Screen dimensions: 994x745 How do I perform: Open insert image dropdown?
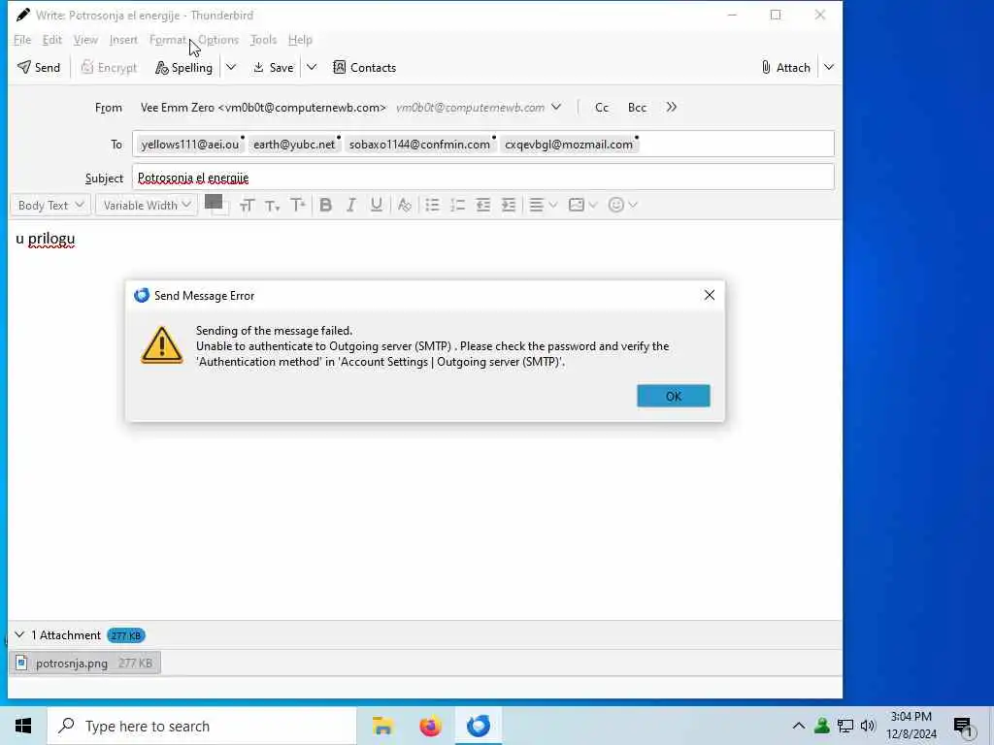[582, 205]
